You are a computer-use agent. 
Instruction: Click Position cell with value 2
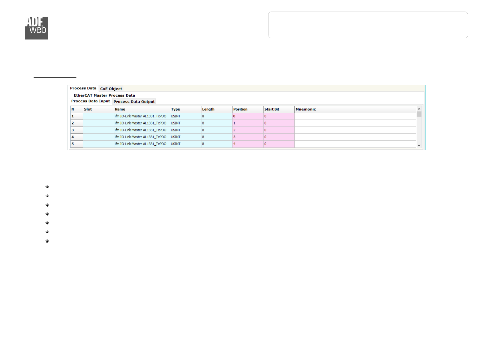pyautogui.click(x=248, y=130)
